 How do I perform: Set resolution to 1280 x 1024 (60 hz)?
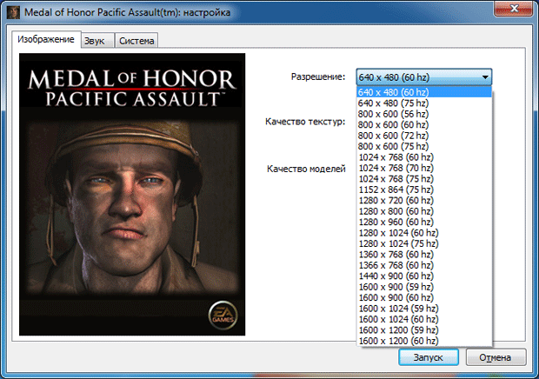click(424, 233)
